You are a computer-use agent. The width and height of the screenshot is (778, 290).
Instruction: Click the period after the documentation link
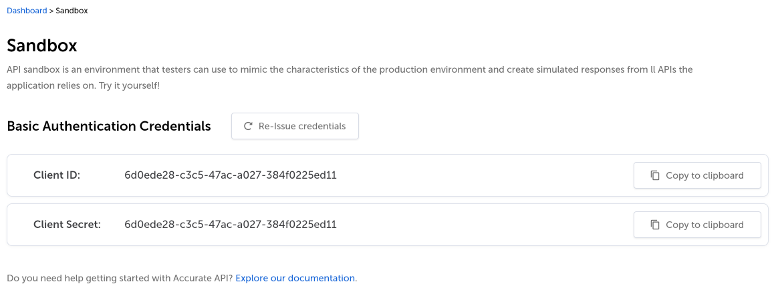356,279
